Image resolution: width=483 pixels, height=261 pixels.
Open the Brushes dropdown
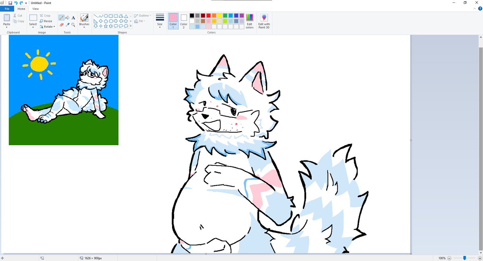point(84,27)
